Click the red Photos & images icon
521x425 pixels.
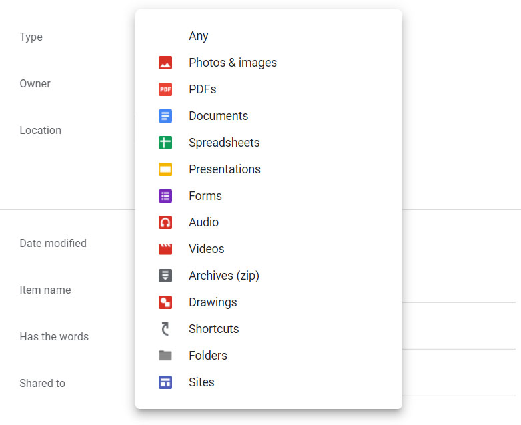point(165,63)
